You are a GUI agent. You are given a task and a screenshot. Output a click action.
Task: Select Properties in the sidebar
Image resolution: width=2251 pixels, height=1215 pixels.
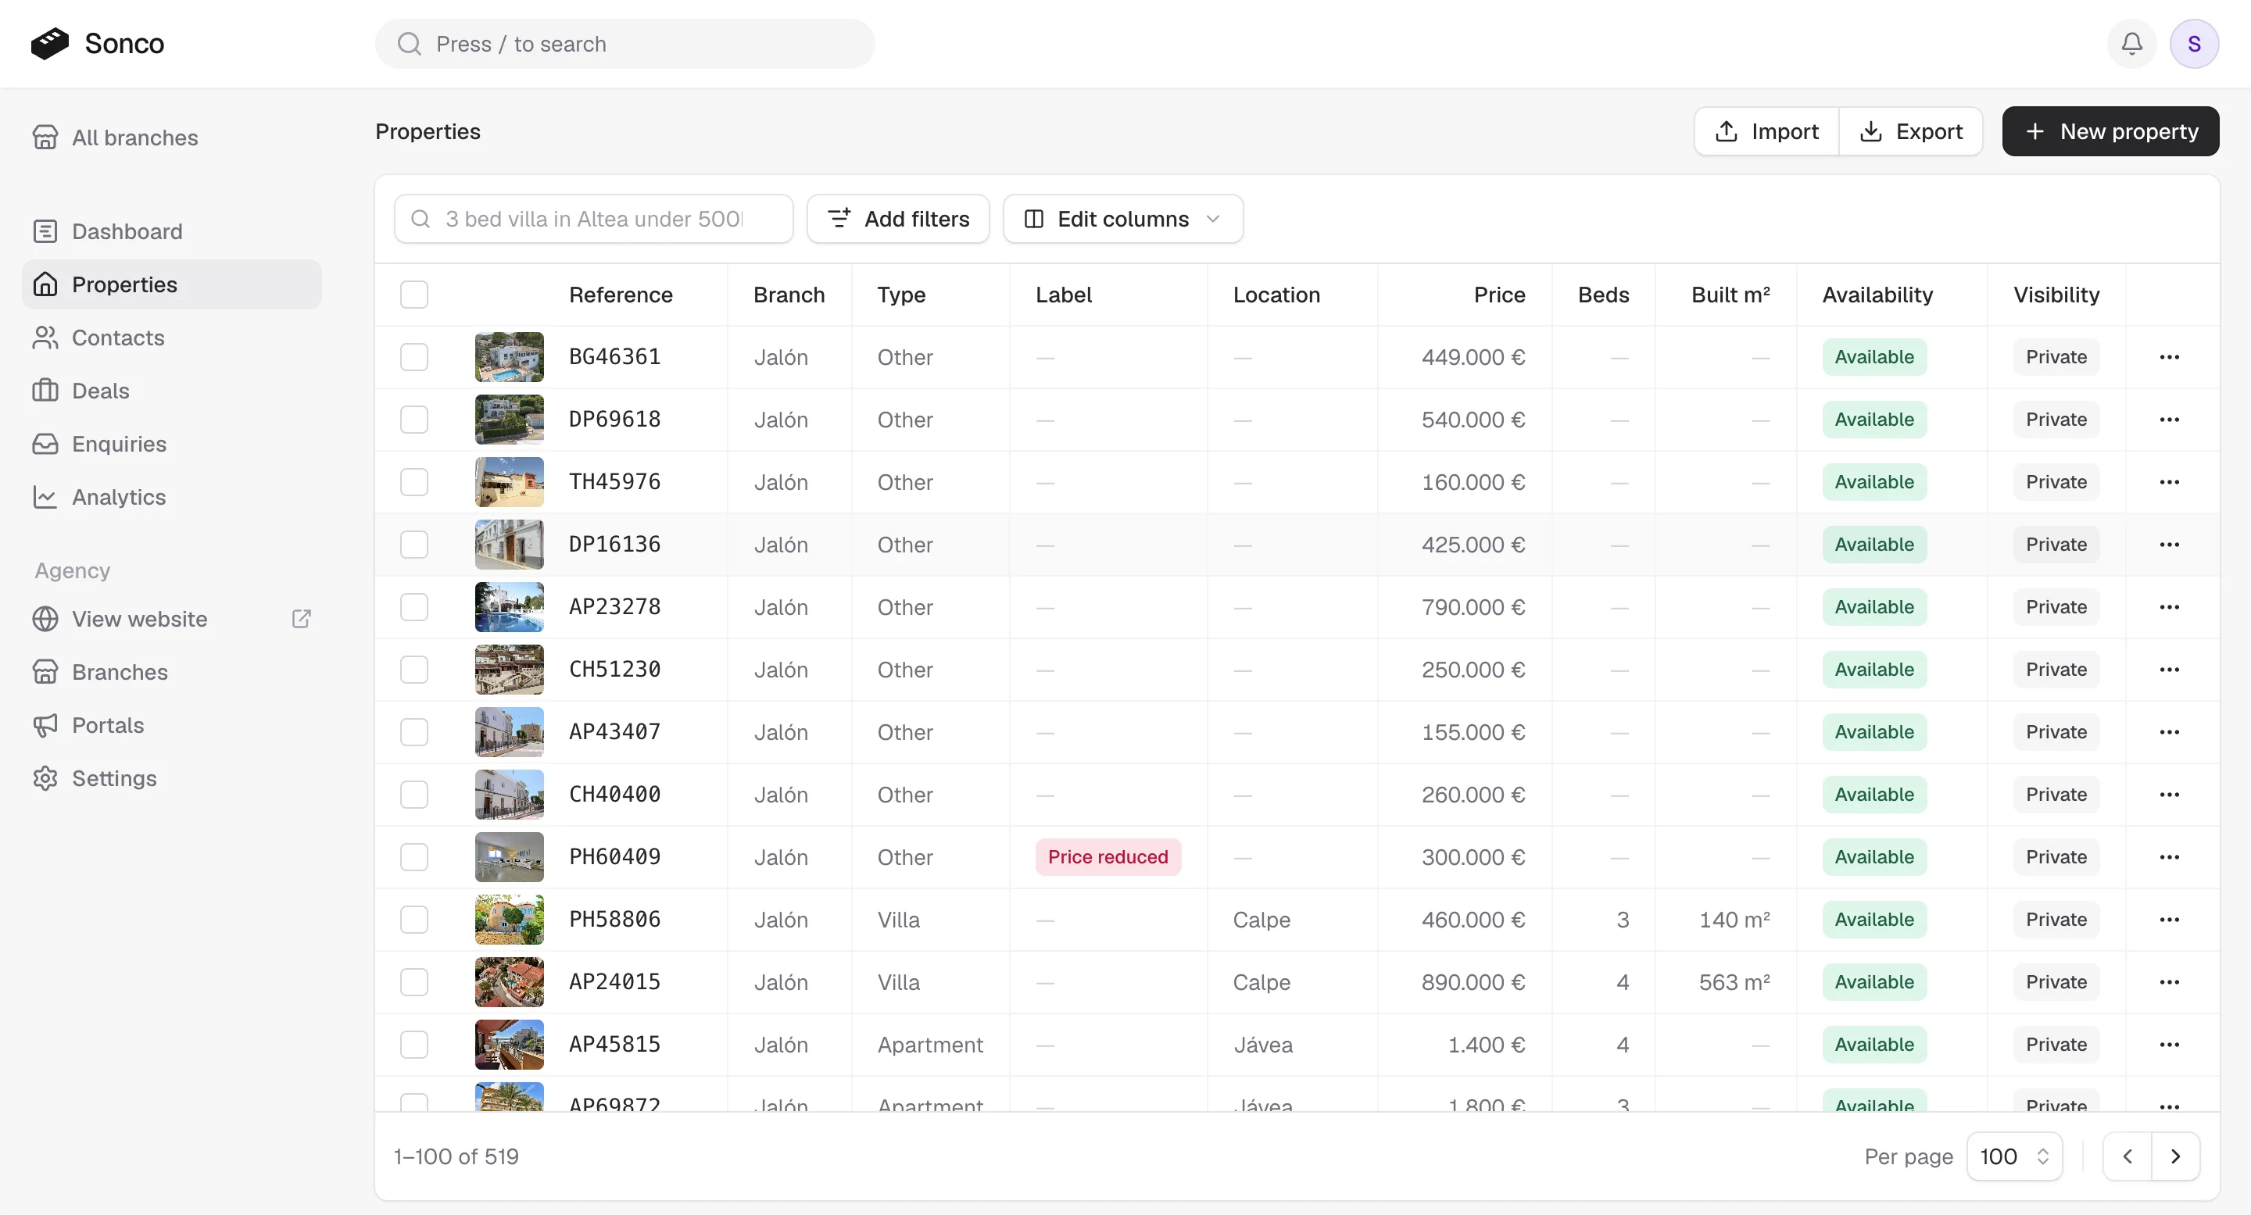tap(172, 284)
